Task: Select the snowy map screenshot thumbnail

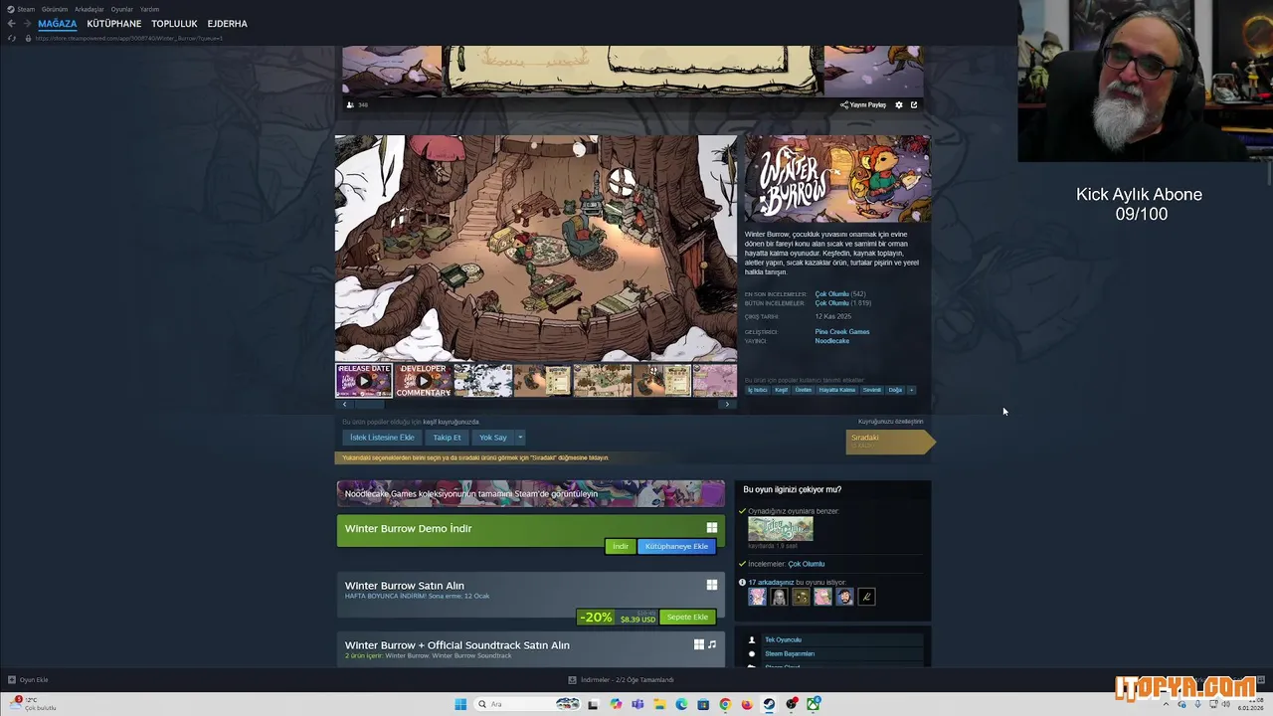Action: (482, 380)
